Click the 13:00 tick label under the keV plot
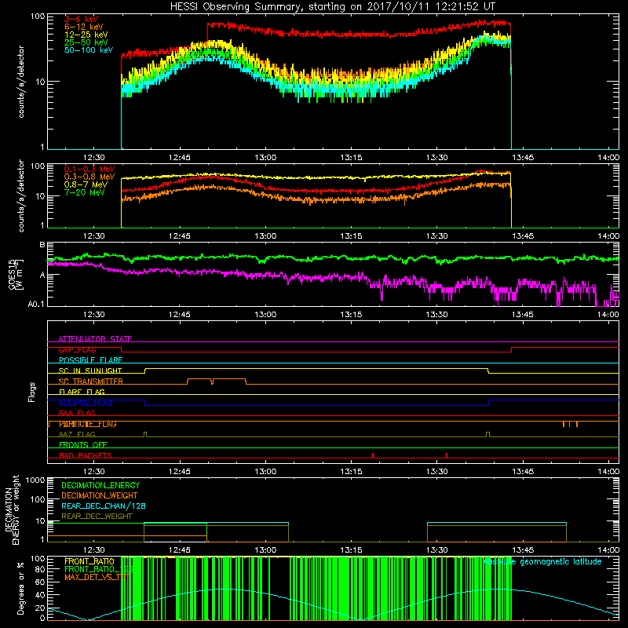Viewport: 628px width, 628px height. click(265, 158)
